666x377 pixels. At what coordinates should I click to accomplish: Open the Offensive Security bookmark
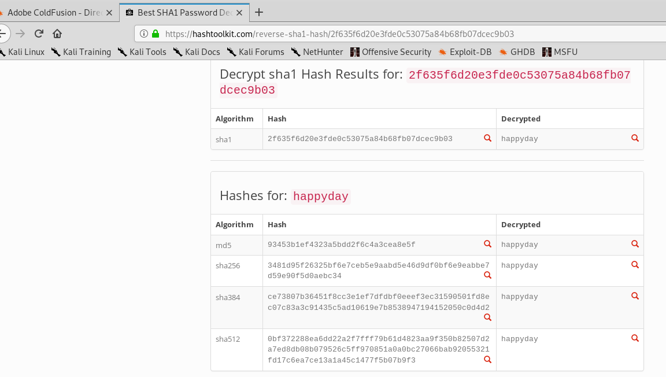coord(391,52)
